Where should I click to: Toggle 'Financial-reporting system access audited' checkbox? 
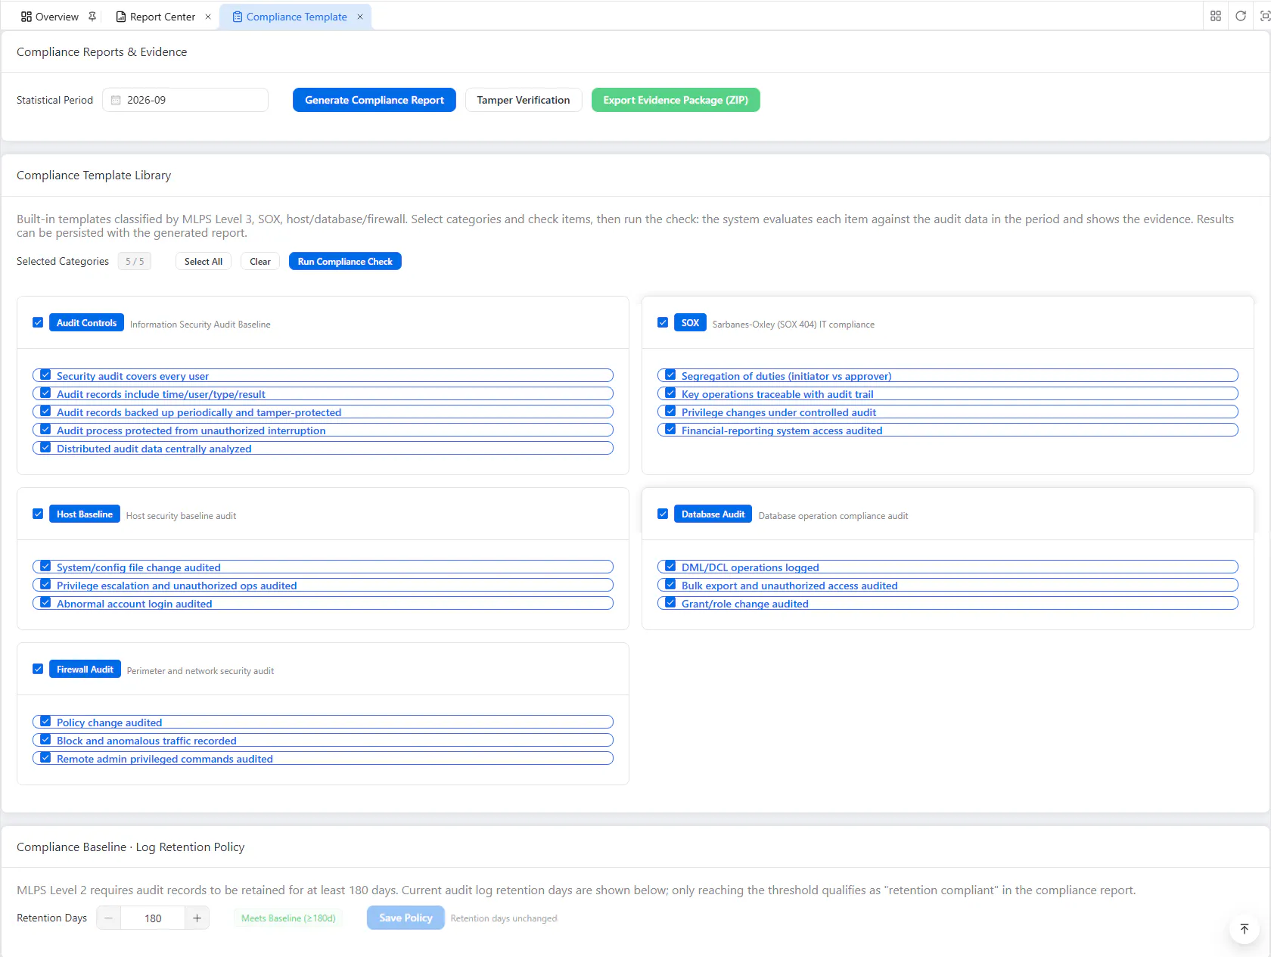670,429
